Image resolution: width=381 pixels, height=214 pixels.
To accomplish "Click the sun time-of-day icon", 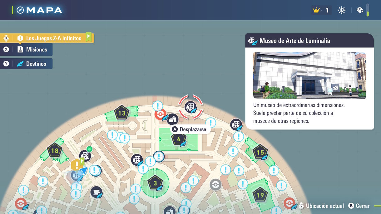I will [342, 10].
